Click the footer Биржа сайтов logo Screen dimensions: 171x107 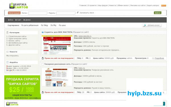tap(12, 104)
